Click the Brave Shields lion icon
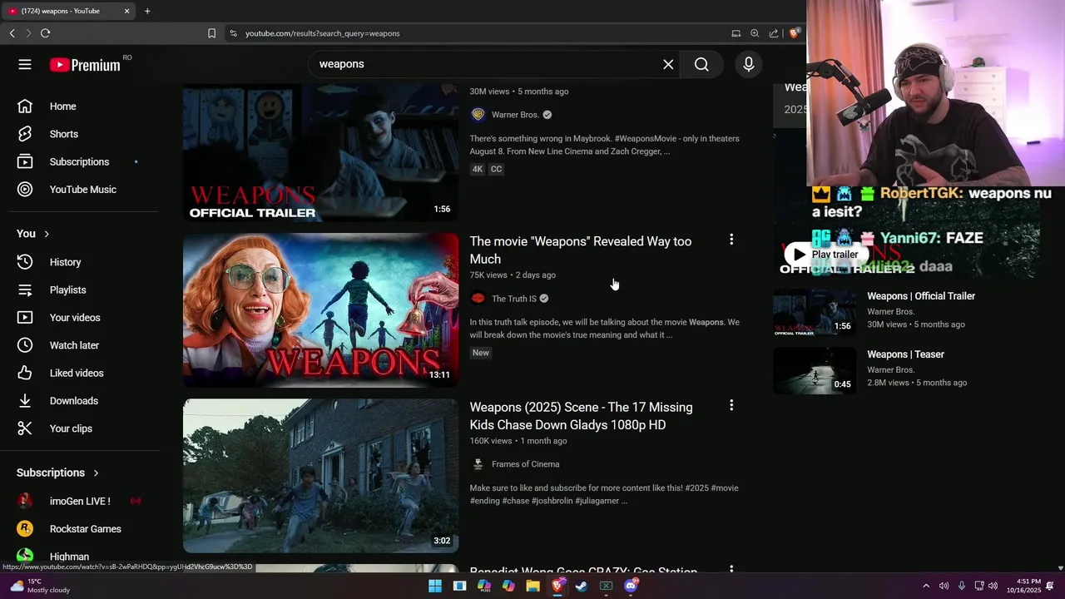This screenshot has width=1065, height=599. [x=795, y=33]
